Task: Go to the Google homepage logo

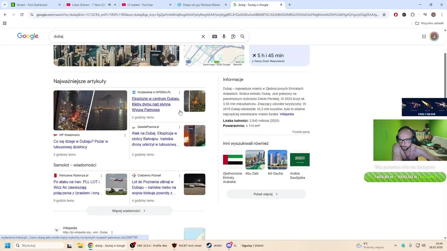Action: (x=28, y=36)
